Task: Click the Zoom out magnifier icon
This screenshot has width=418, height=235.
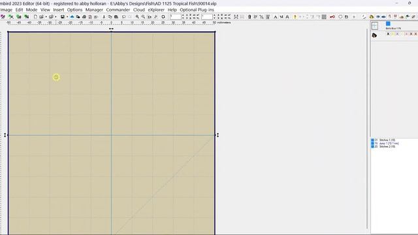Action: (x=143, y=17)
